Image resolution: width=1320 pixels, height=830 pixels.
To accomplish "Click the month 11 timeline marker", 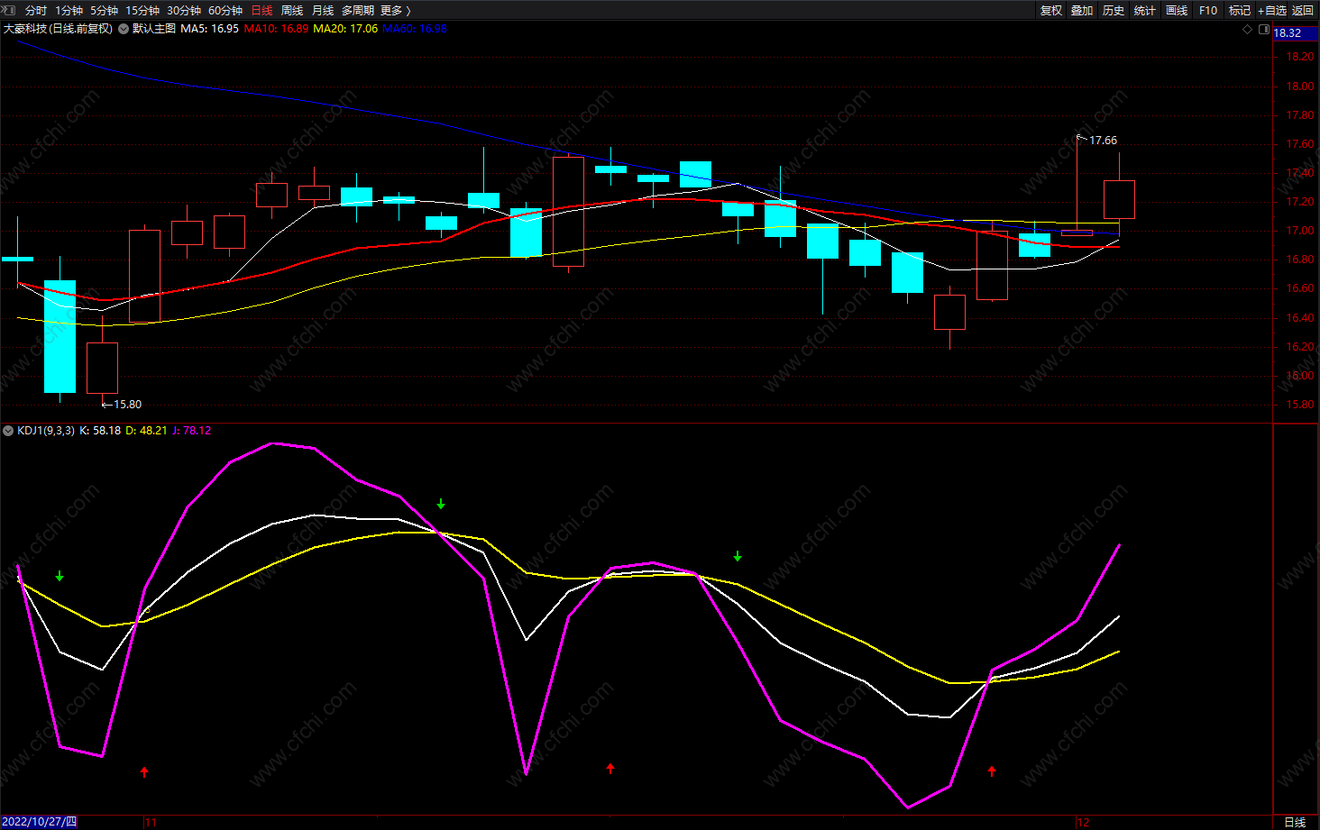I will coord(151,823).
